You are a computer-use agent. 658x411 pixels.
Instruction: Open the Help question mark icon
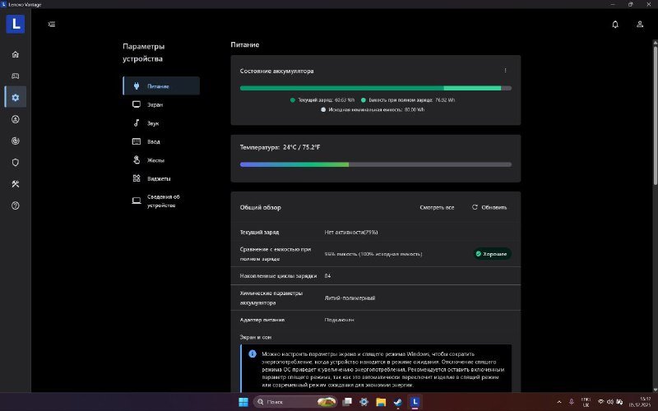click(x=16, y=205)
